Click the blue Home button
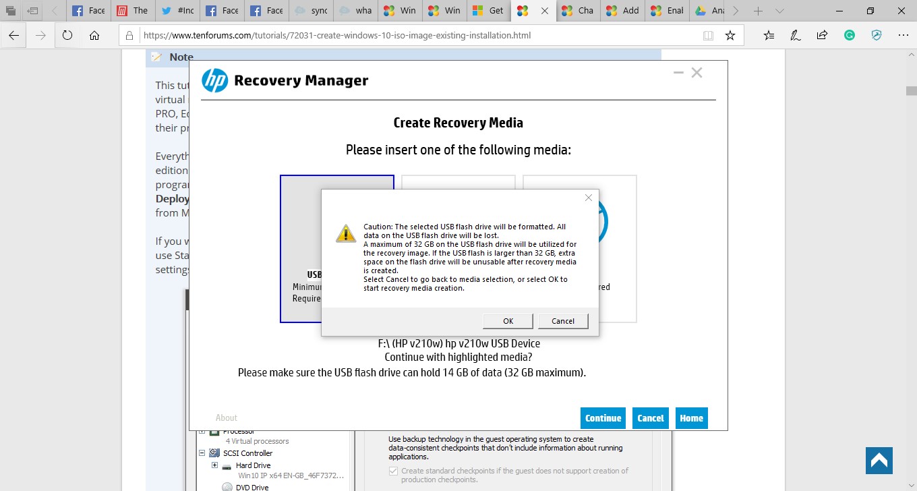The image size is (917, 491). 691,418
